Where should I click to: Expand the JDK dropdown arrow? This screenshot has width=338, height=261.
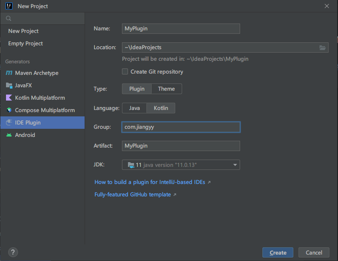[x=235, y=165]
